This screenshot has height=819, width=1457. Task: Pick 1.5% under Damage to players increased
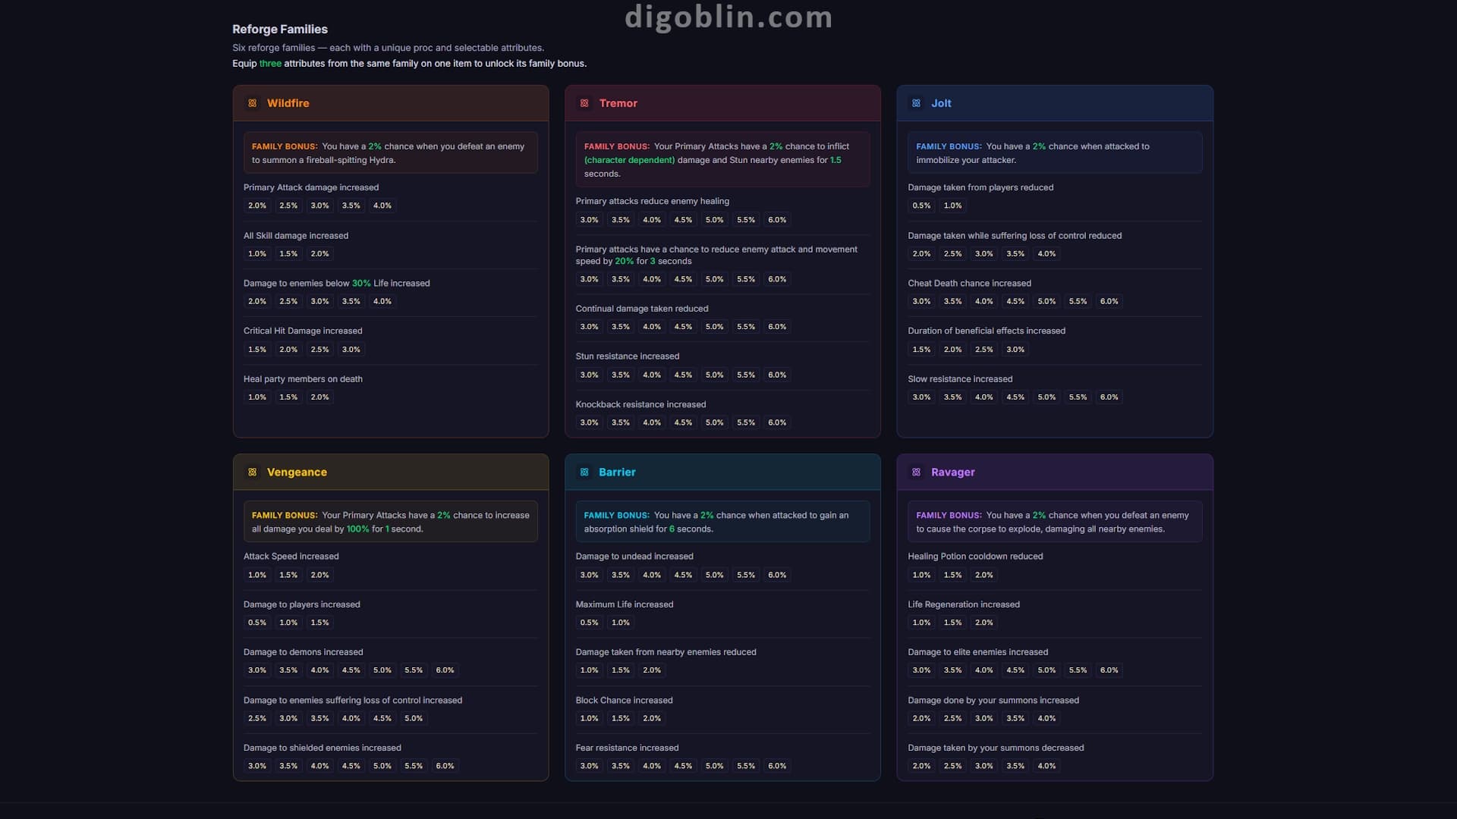[320, 623]
